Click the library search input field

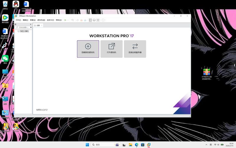click(23, 27)
